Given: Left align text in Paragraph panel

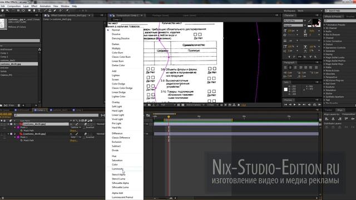Looking at the screenshot, I should (x=285, y=68).
